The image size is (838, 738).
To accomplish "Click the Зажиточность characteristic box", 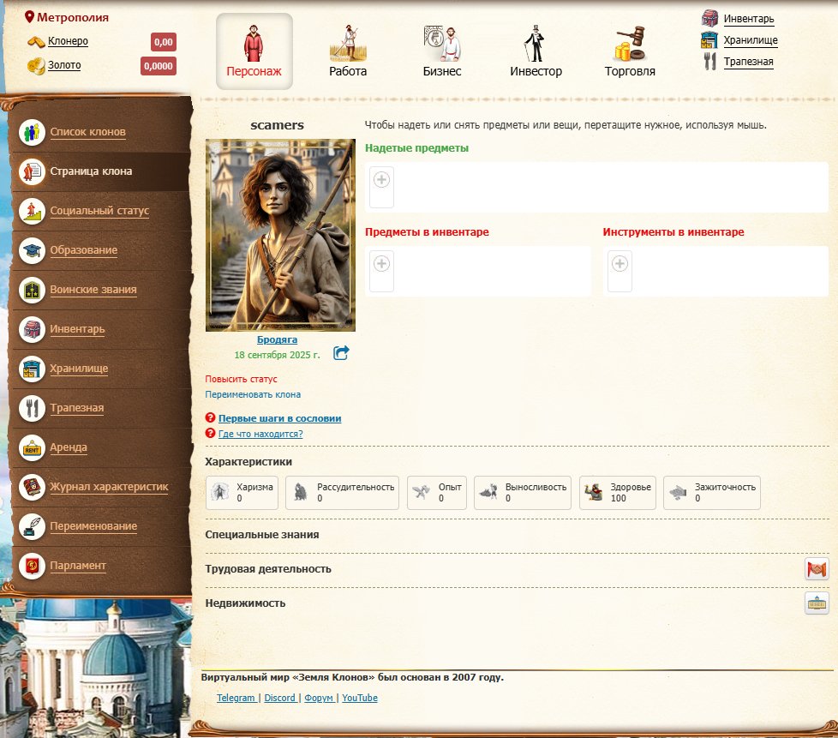I will 712,493.
